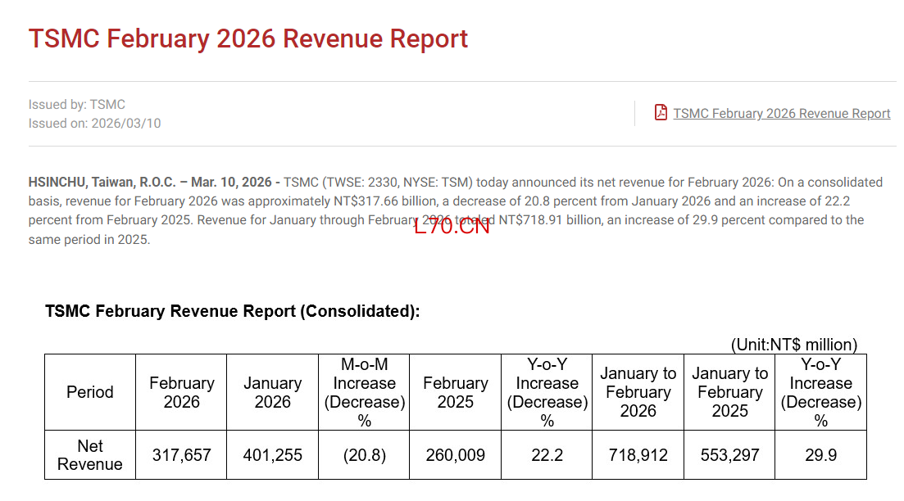The width and height of the screenshot is (904, 501).
Task: Click the 22.2 Y-o-Y cell
Action: tap(547, 455)
